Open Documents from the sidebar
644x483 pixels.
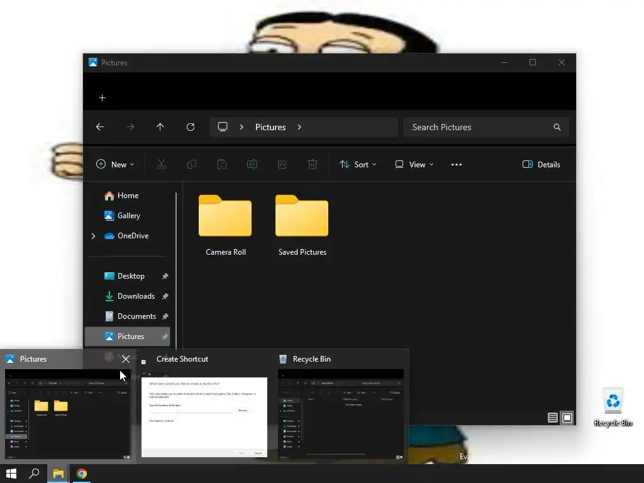[x=130, y=316]
